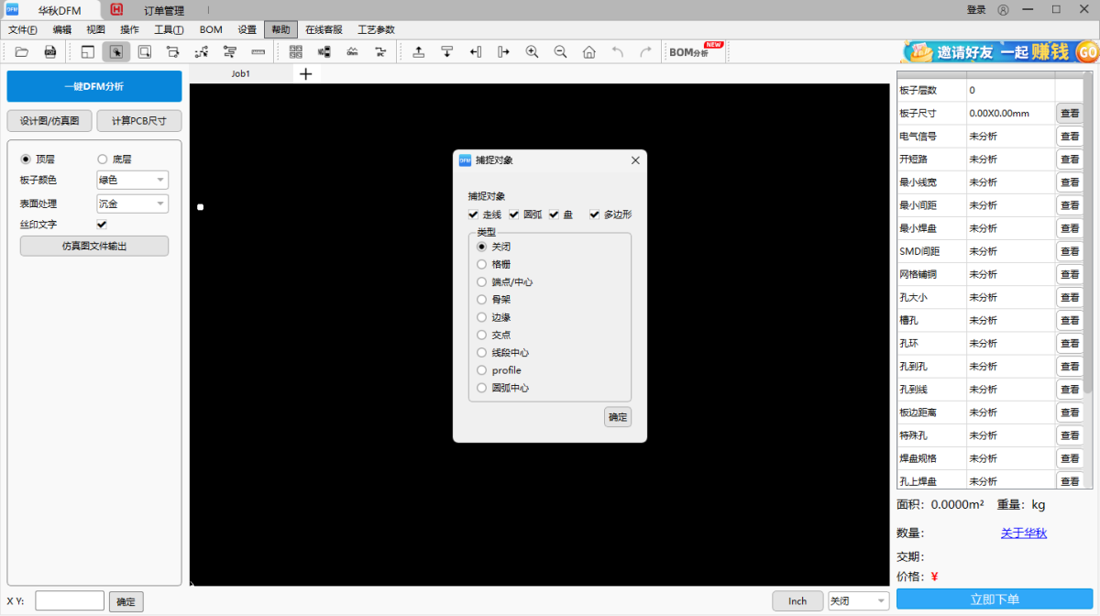Select the 格栅 radio option
Screen dimensions: 1100x616
(x=482, y=264)
